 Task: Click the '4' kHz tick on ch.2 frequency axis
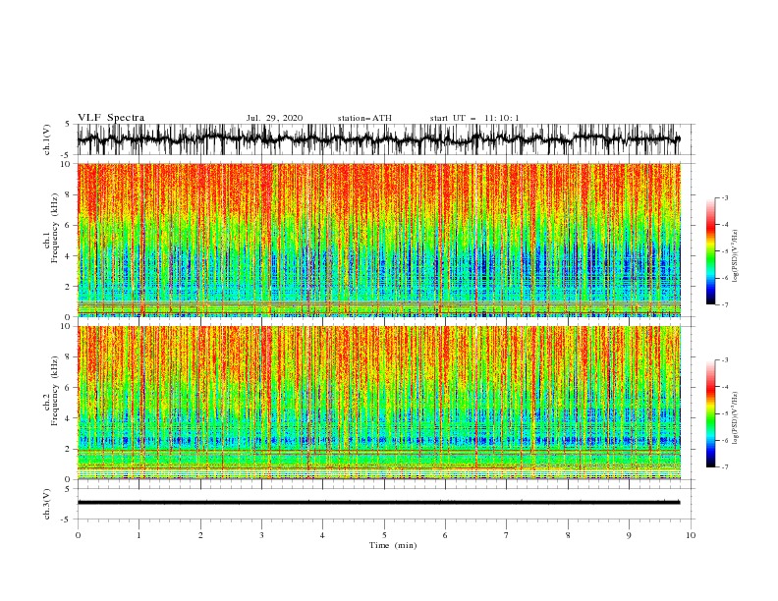tap(70, 418)
